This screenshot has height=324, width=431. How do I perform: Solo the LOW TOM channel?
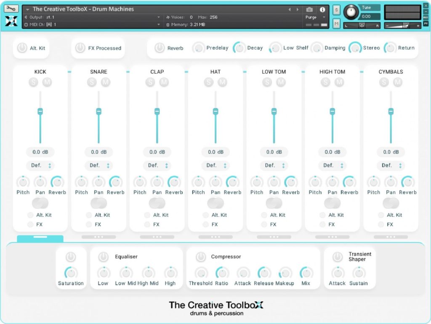[267, 82]
